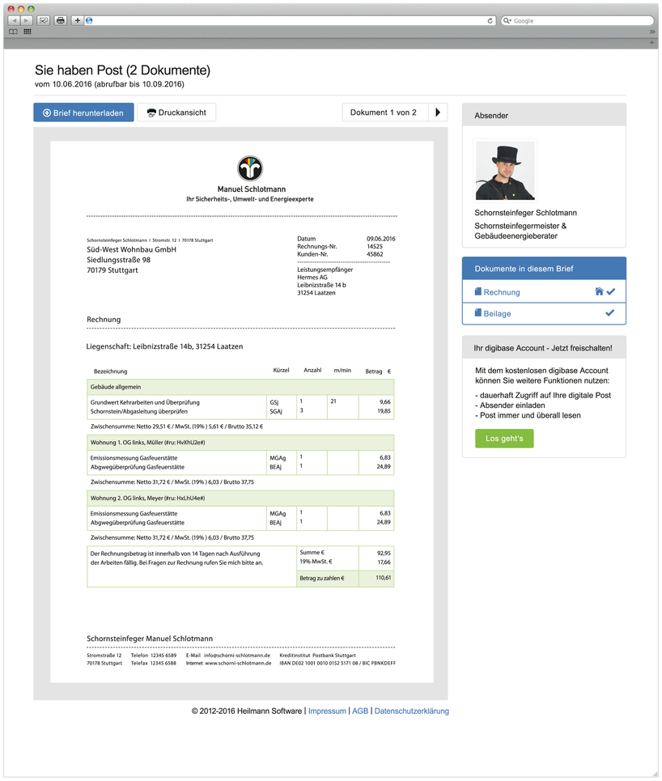Click the Kürzel column header
This screenshot has height=781, width=662.
[x=281, y=371]
